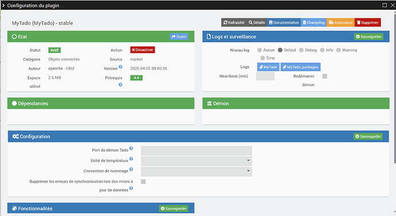Click Ouvrir in the Etat panel
This screenshot has height=216, width=396.
pos(179,37)
